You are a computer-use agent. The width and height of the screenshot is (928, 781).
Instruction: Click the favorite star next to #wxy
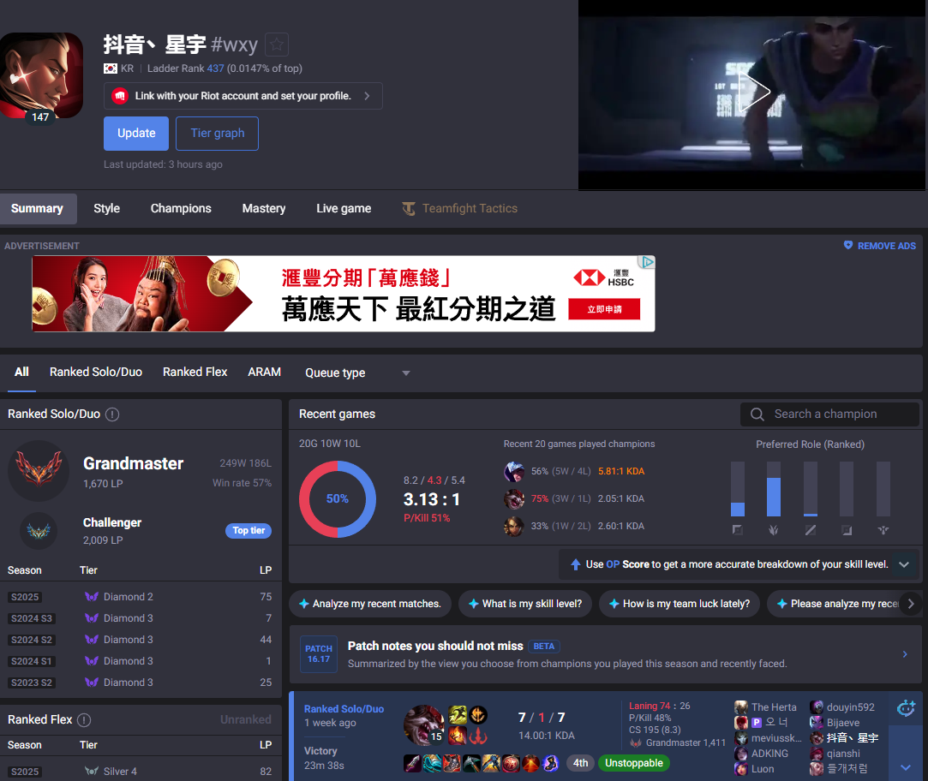[x=277, y=45]
